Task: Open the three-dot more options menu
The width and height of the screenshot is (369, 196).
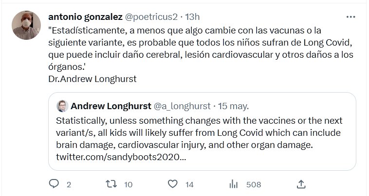Action: click(351, 17)
